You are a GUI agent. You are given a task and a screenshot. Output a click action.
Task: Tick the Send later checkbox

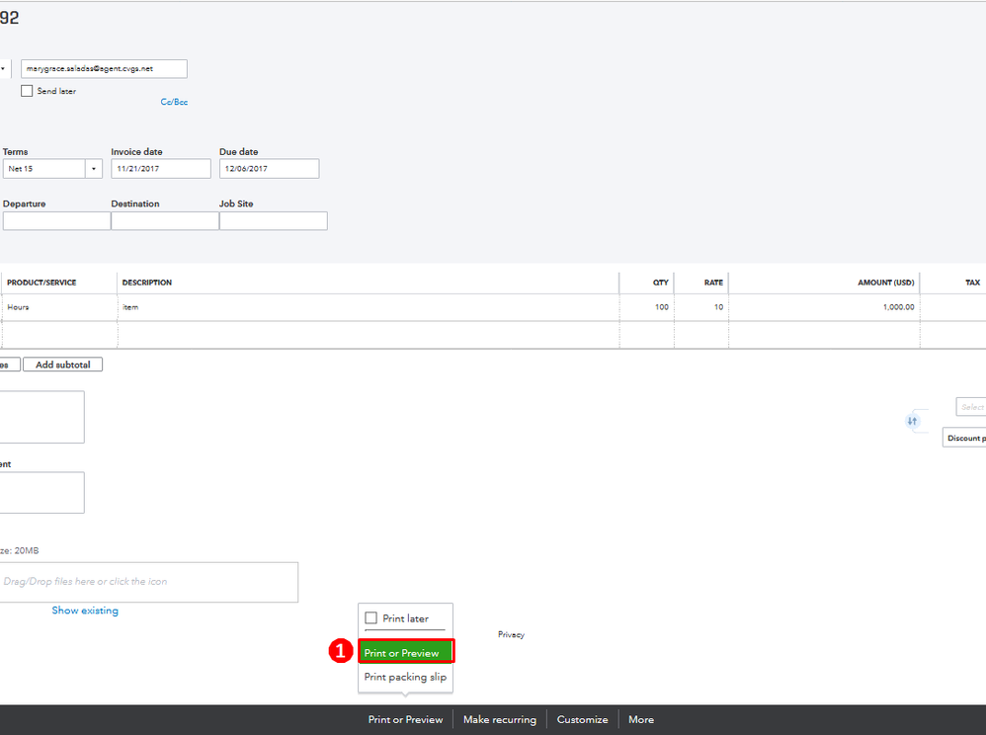tap(27, 91)
